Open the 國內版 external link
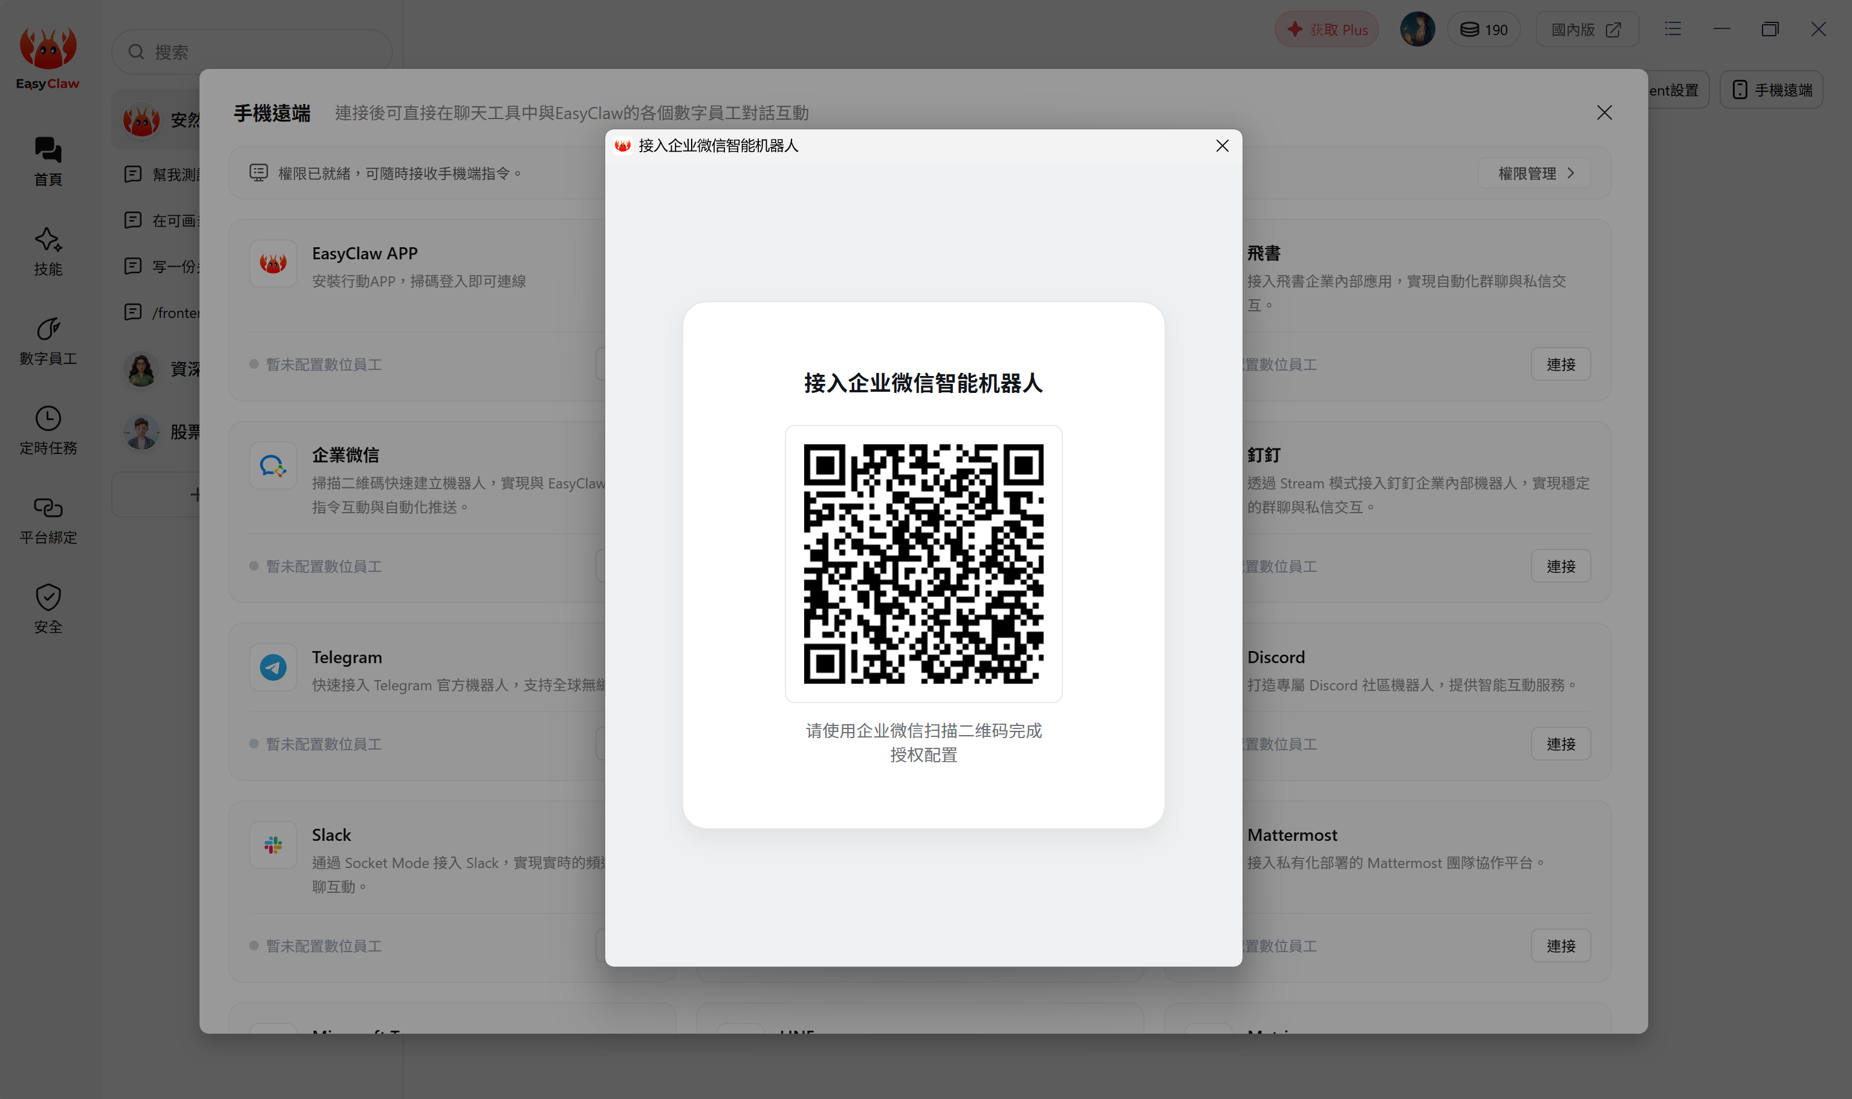Screen dimensions: 1852x1099 coord(1587,30)
